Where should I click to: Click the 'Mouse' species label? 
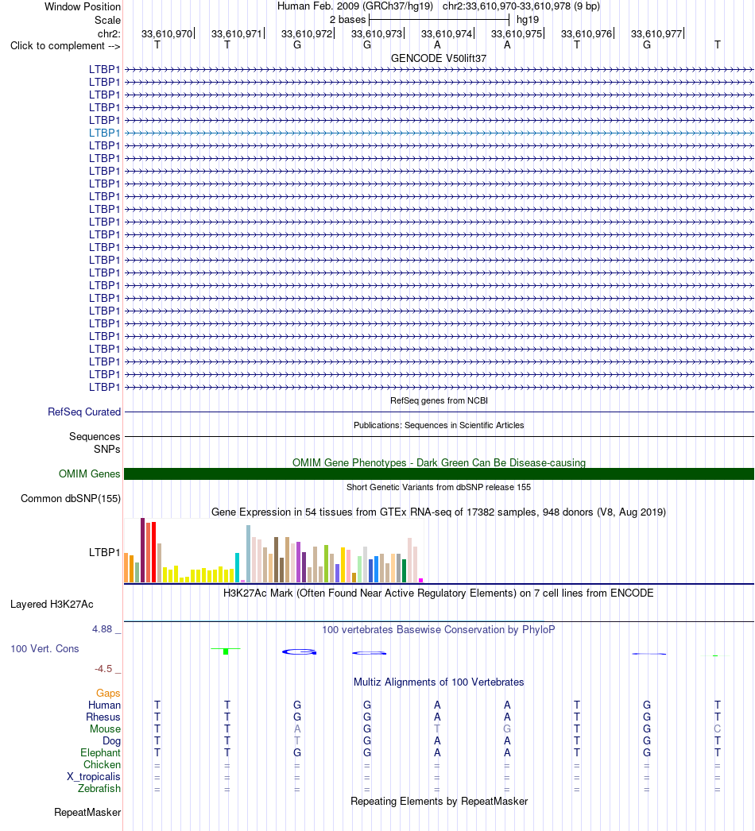[105, 729]
